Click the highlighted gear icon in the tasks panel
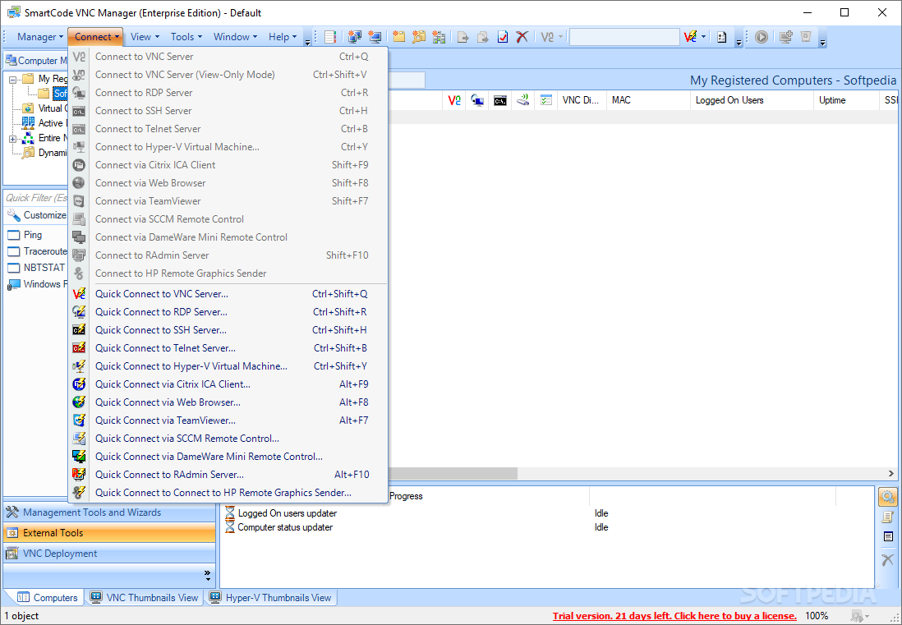Image resolution: width=902 pixels, height=625 pixels. [x=887, y=497]
